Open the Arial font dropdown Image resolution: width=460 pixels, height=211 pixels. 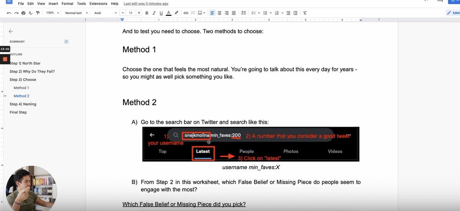point(105,13)
